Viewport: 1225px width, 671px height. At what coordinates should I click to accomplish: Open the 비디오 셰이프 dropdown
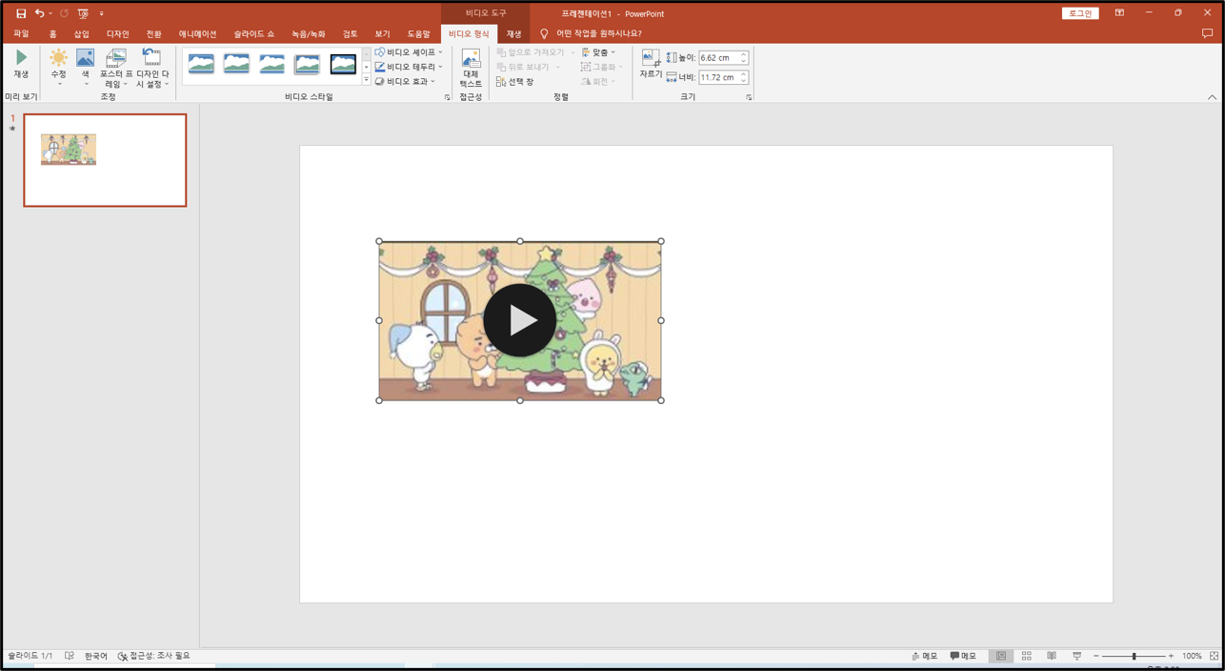[410, 52]
